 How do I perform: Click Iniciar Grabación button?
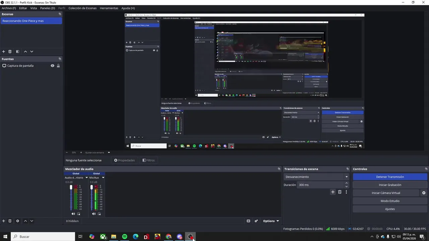coord(390,185)
